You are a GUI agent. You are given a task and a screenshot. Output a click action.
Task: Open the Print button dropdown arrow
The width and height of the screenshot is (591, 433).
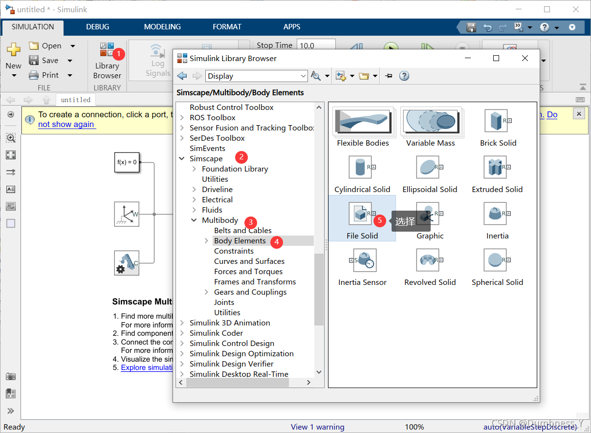coord(70,75)
